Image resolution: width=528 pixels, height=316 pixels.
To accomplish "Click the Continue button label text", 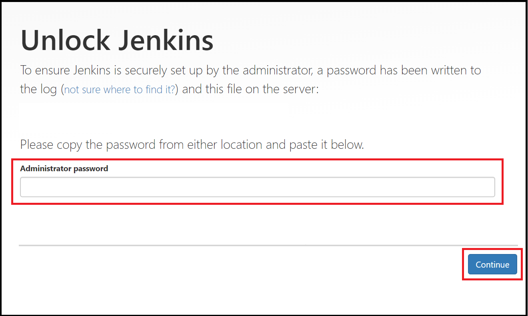I will [x=492, y=264].
